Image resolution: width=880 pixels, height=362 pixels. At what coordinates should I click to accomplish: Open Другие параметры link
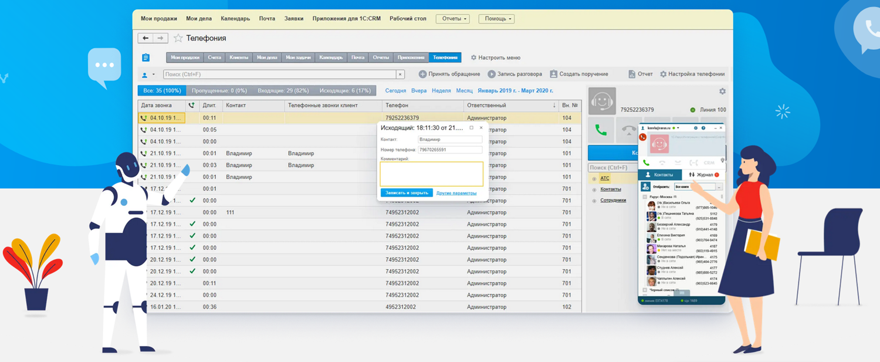456,193
